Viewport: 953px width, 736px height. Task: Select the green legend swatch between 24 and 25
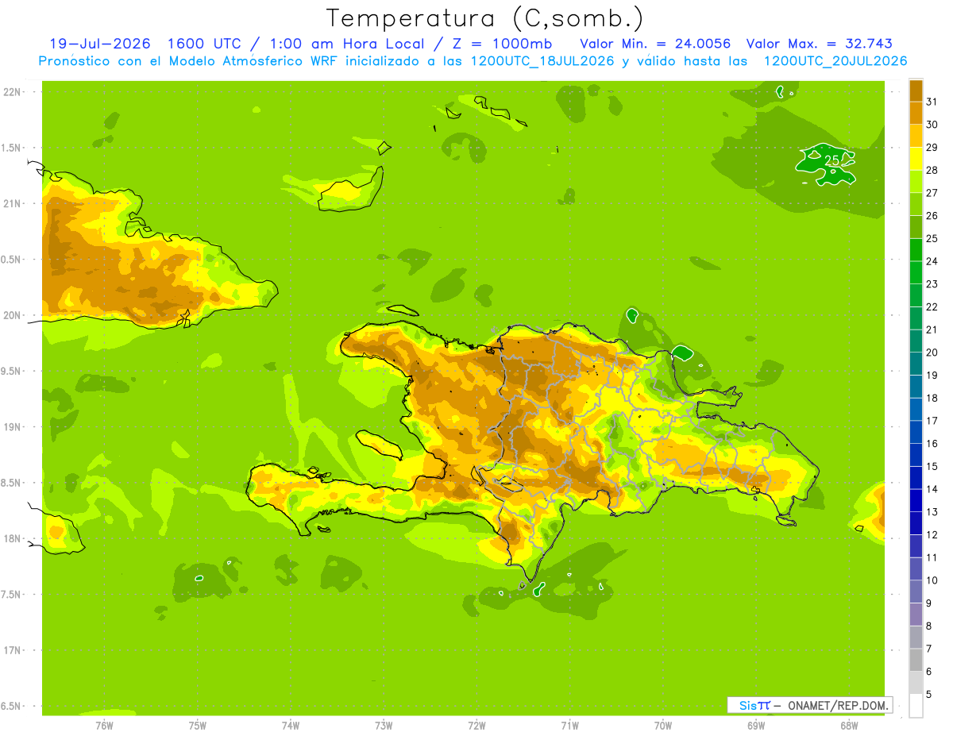point(916,249)
